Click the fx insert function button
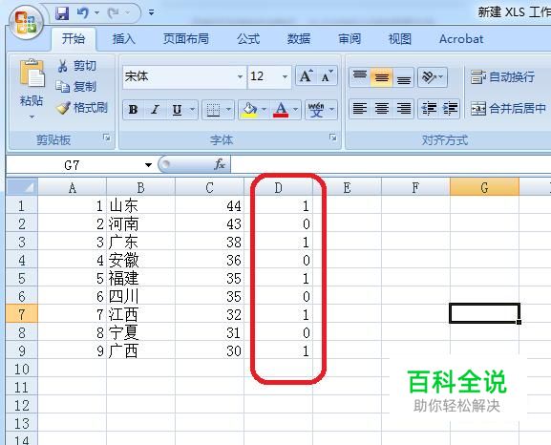The width and height of the screenshot is (551, 445). [220, 164]
